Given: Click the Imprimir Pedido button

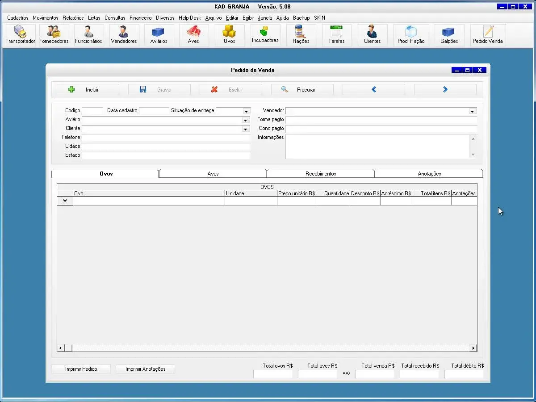Looking at the screenshot, I should (81, 369).
